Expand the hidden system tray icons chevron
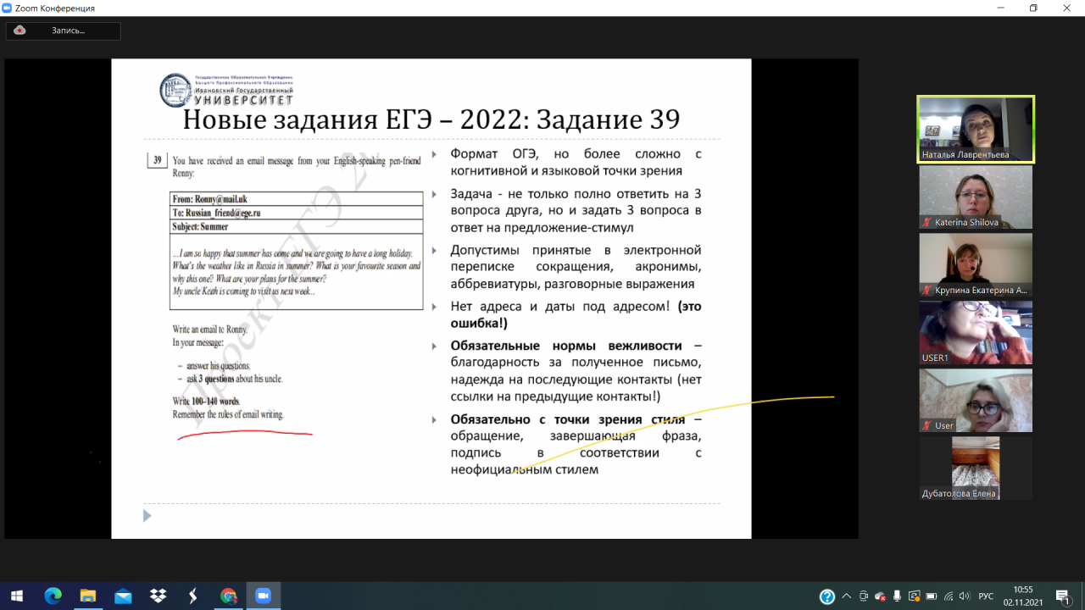Viewport: 1085px width, 610px height. tap(847, 596)
